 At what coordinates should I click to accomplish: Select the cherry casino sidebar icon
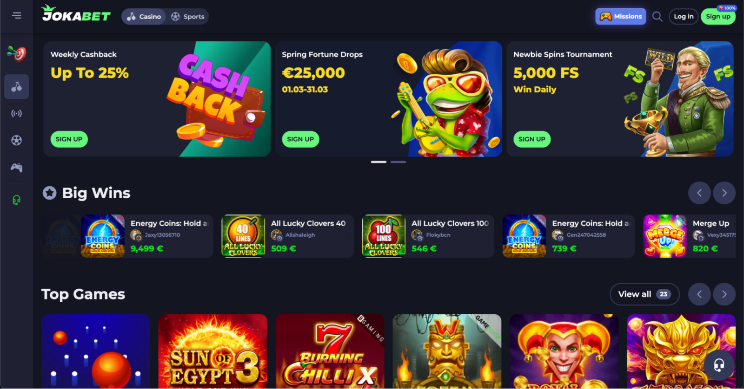[x=17, y=87]
